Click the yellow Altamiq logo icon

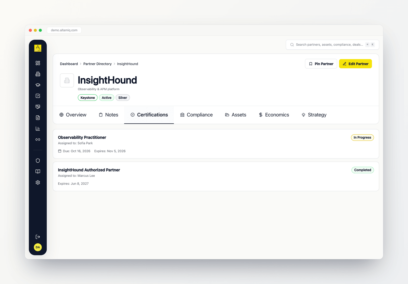(x=38, y=48)
